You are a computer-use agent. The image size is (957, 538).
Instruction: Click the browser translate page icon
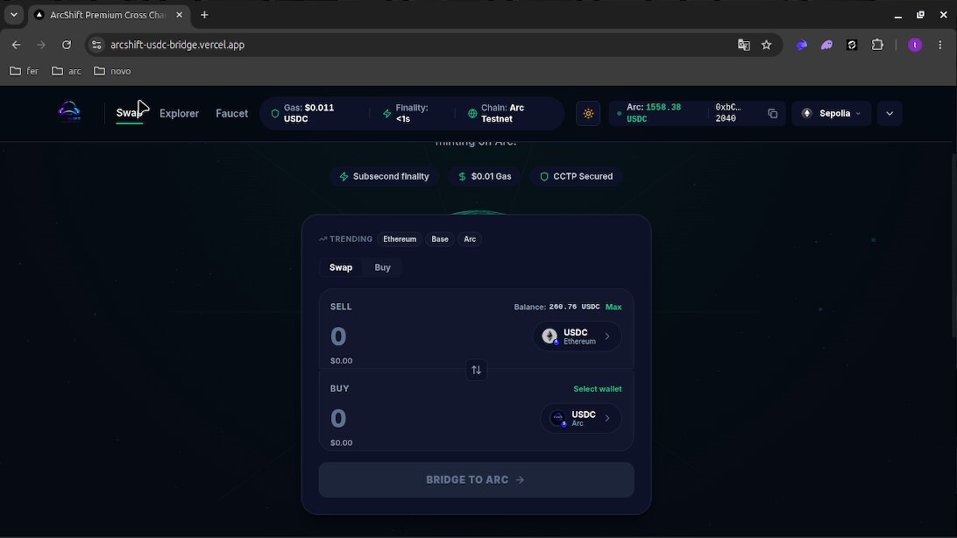coord(743,45)
